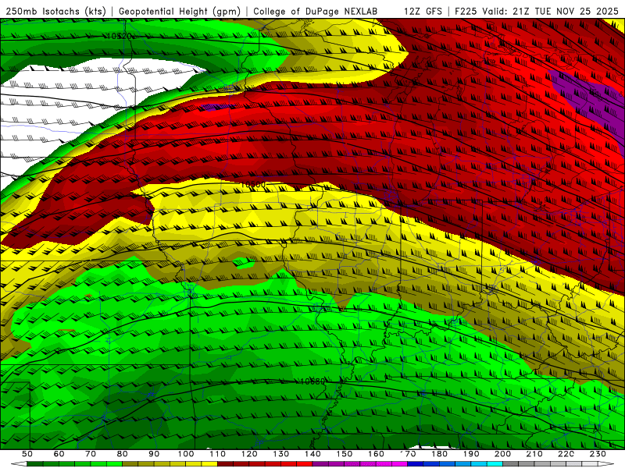Screen dimensions: 625x468
Task: Click the '230' color scale label
Action: click(x=598, y=454)
